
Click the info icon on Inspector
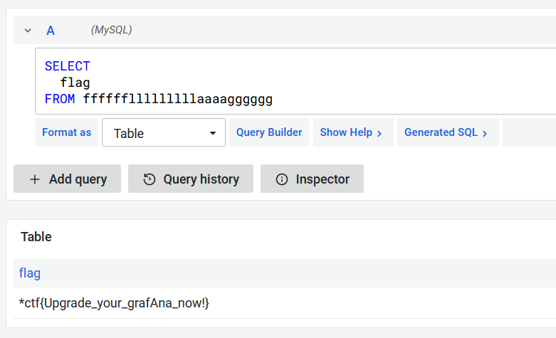282,179
